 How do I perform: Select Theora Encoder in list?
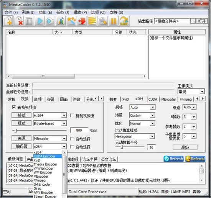click(x=47, y=164)
